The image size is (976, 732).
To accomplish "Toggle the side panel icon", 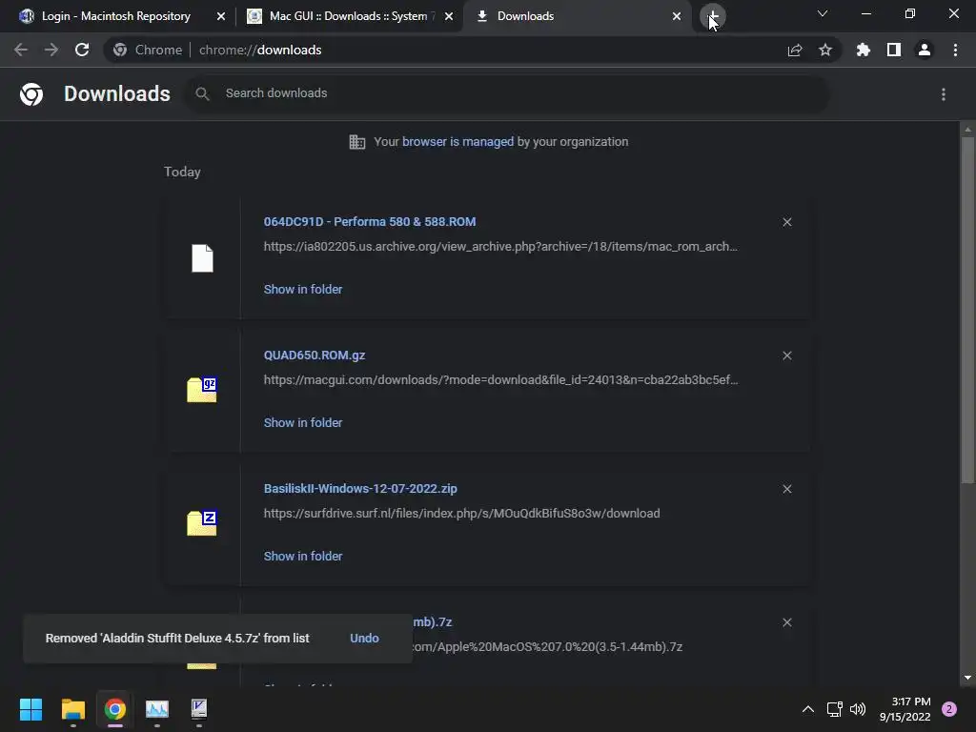I will coord(894,50).
